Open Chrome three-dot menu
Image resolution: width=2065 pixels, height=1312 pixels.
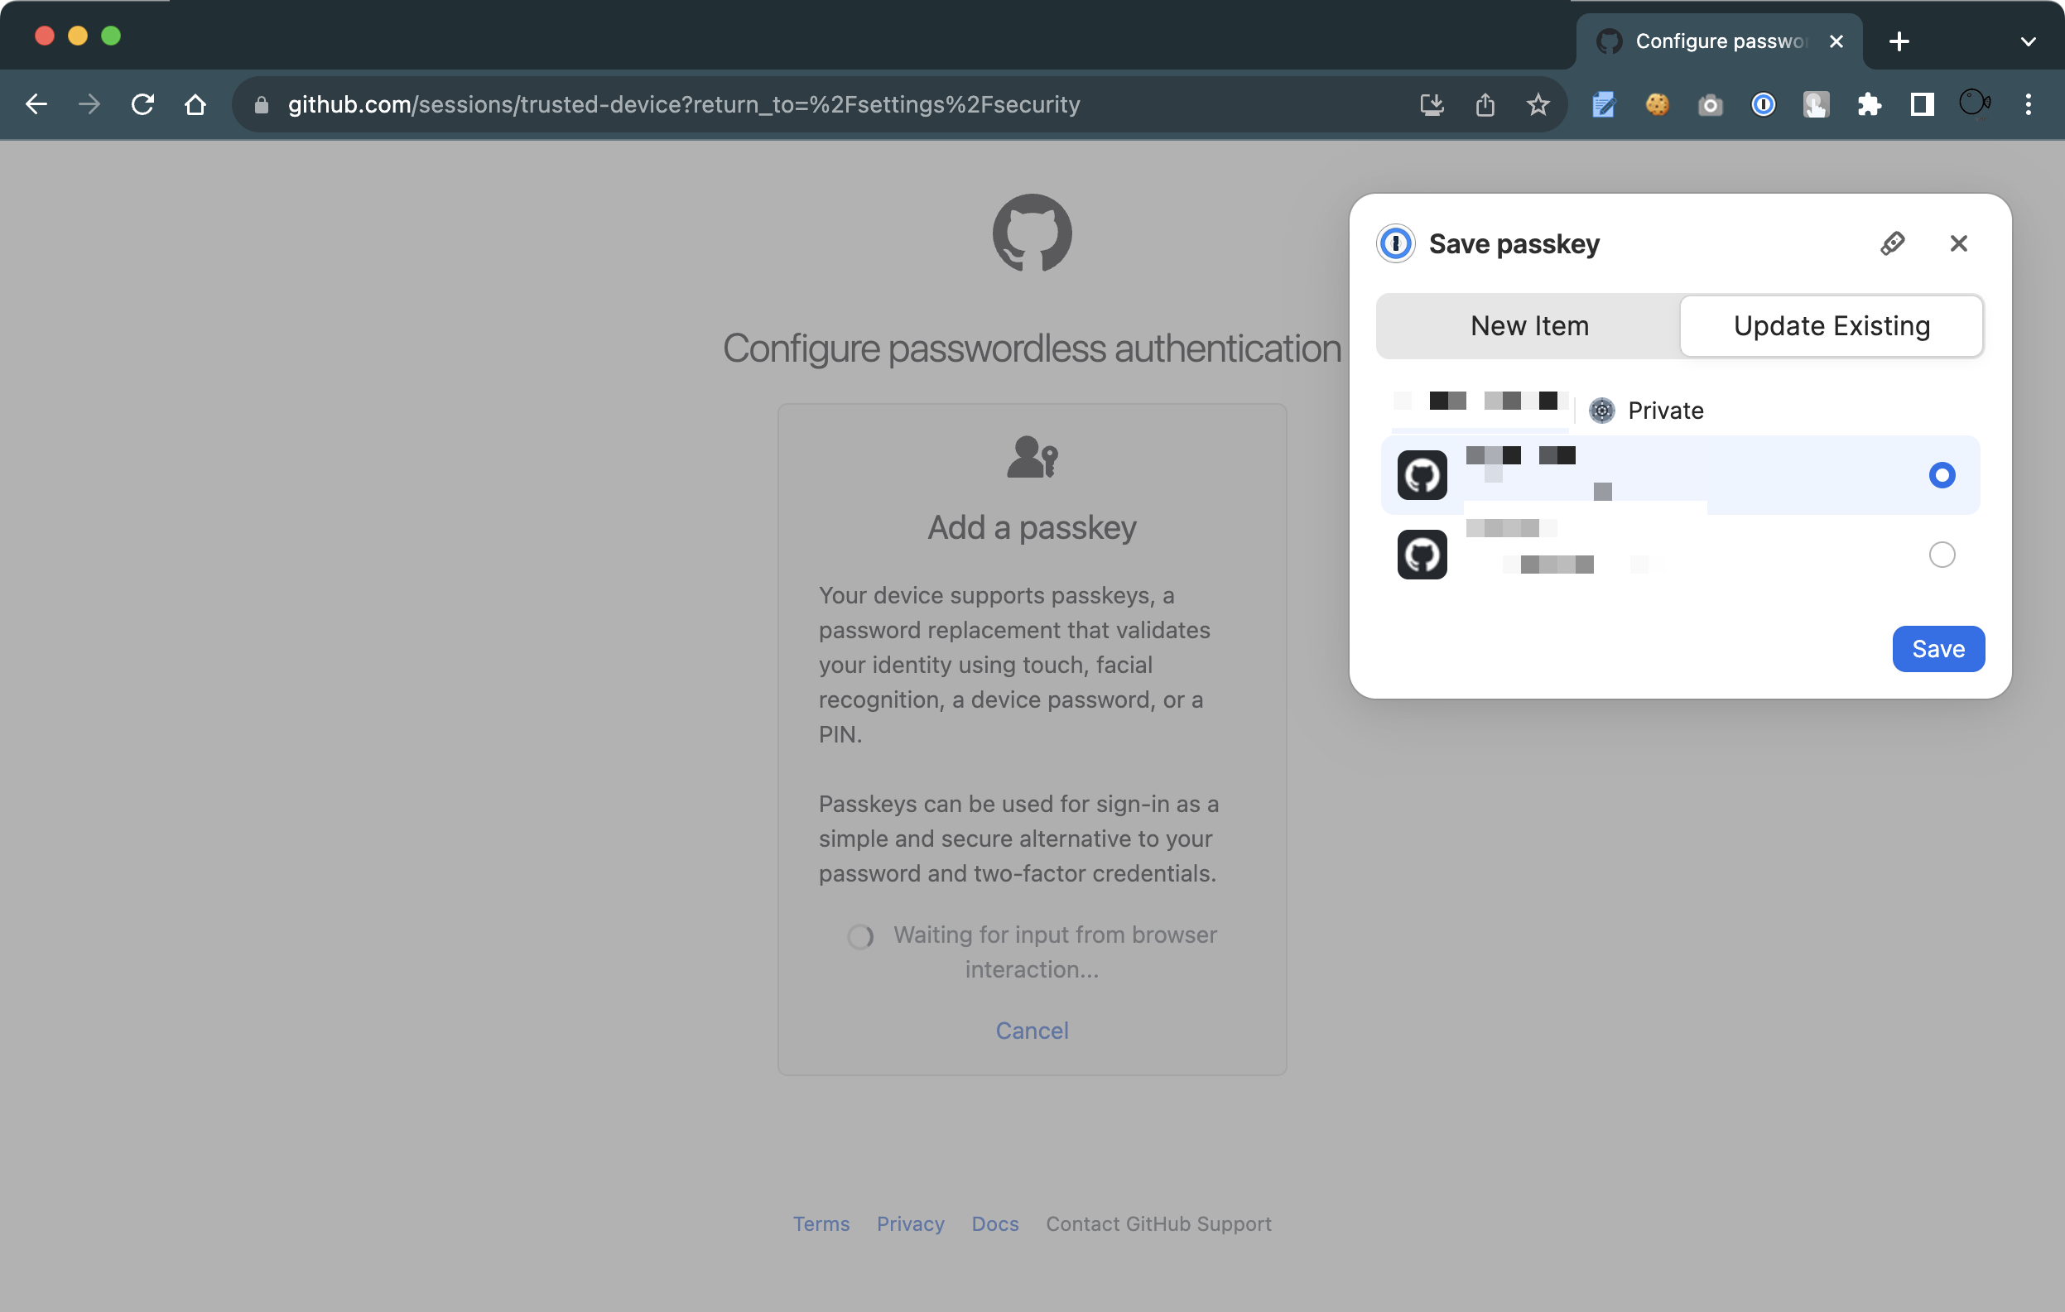pos(2027,104)
